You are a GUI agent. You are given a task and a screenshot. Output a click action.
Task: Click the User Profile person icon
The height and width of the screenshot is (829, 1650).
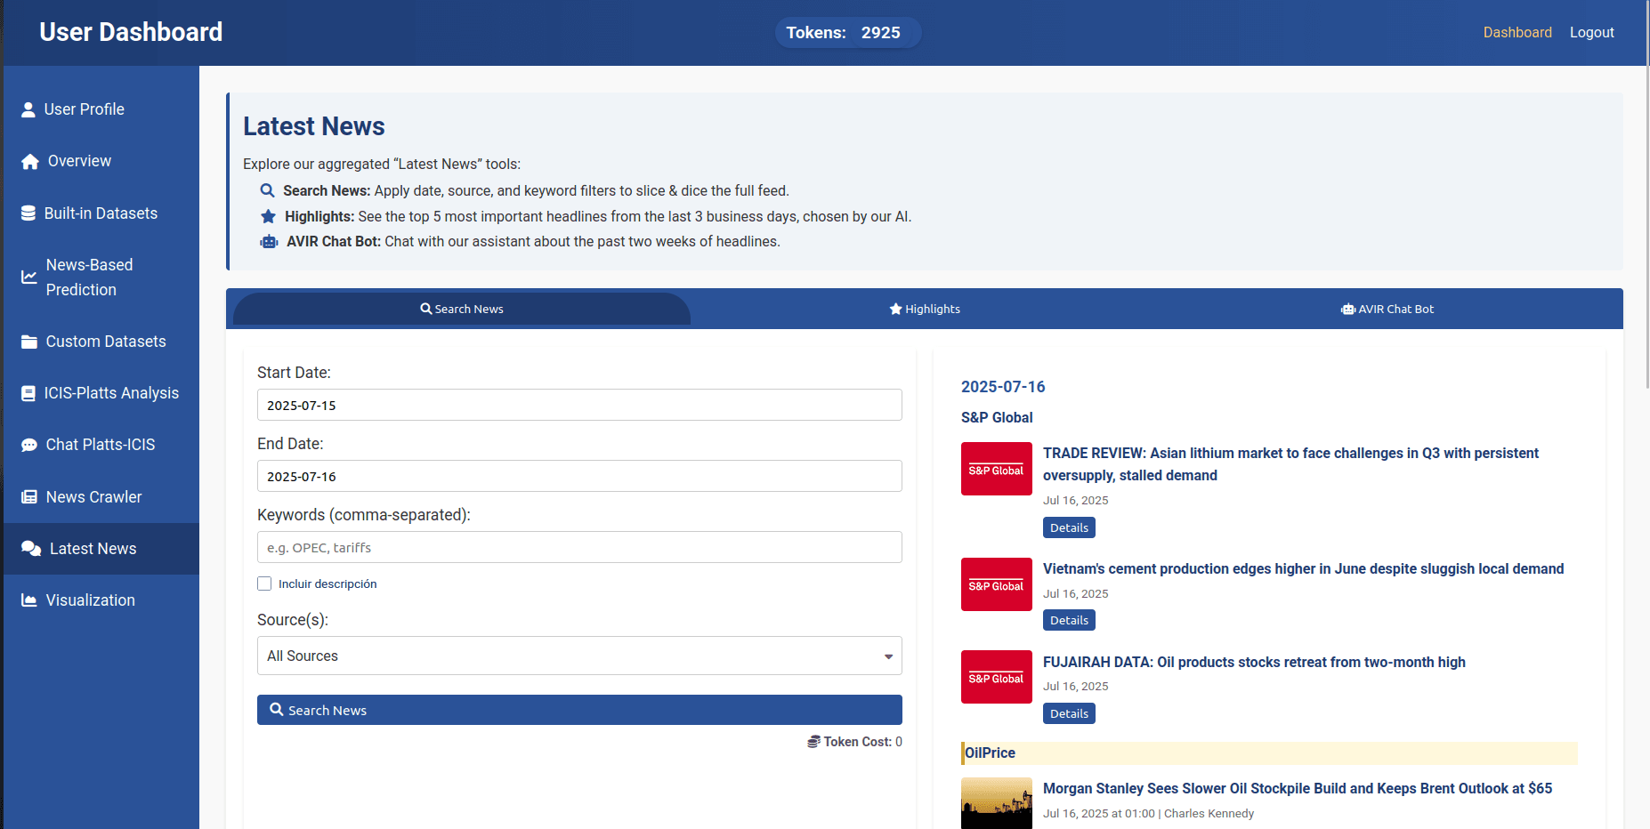click(x=28, y=109)
